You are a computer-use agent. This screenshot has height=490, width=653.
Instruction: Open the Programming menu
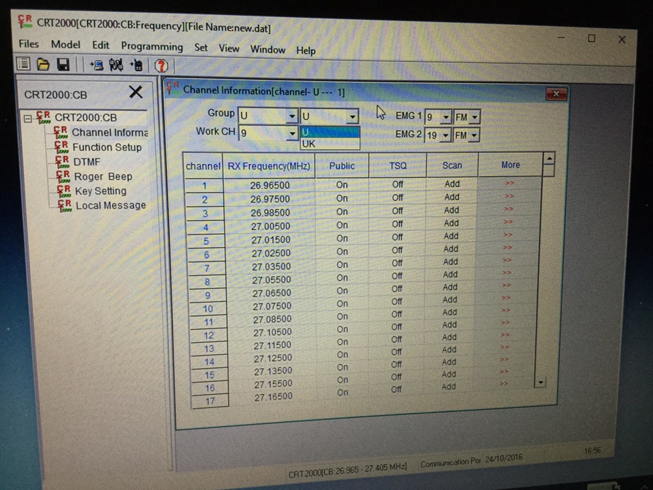coord(151,46)
